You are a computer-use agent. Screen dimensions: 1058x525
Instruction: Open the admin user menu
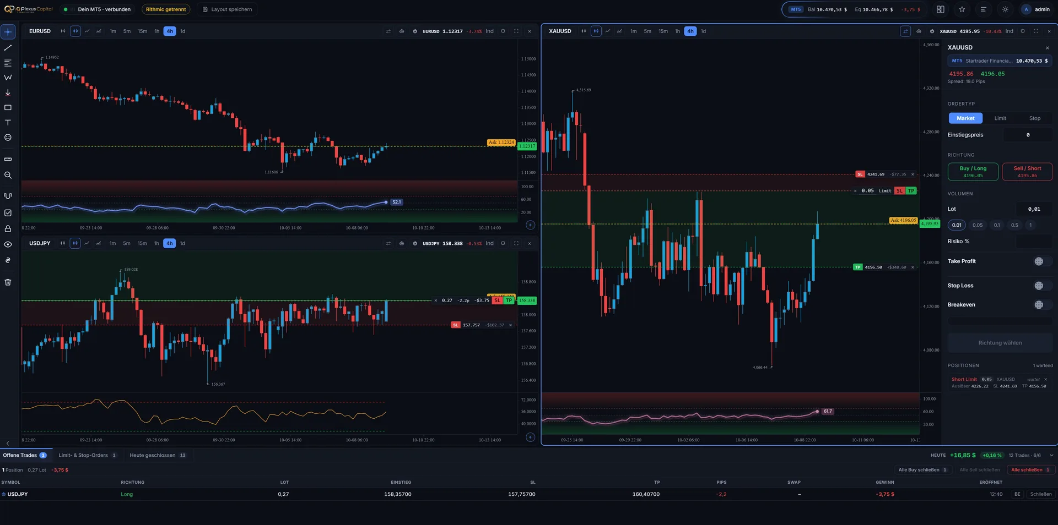tap(1037, 9)
